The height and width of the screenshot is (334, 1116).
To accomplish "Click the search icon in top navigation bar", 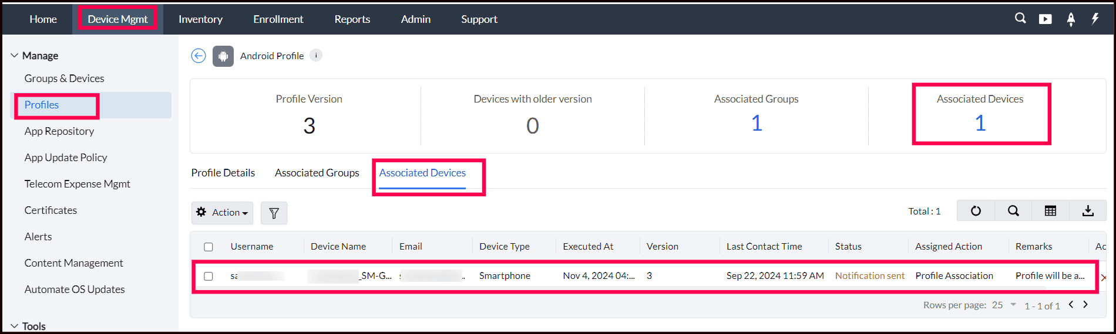I will coord(1020,19).
